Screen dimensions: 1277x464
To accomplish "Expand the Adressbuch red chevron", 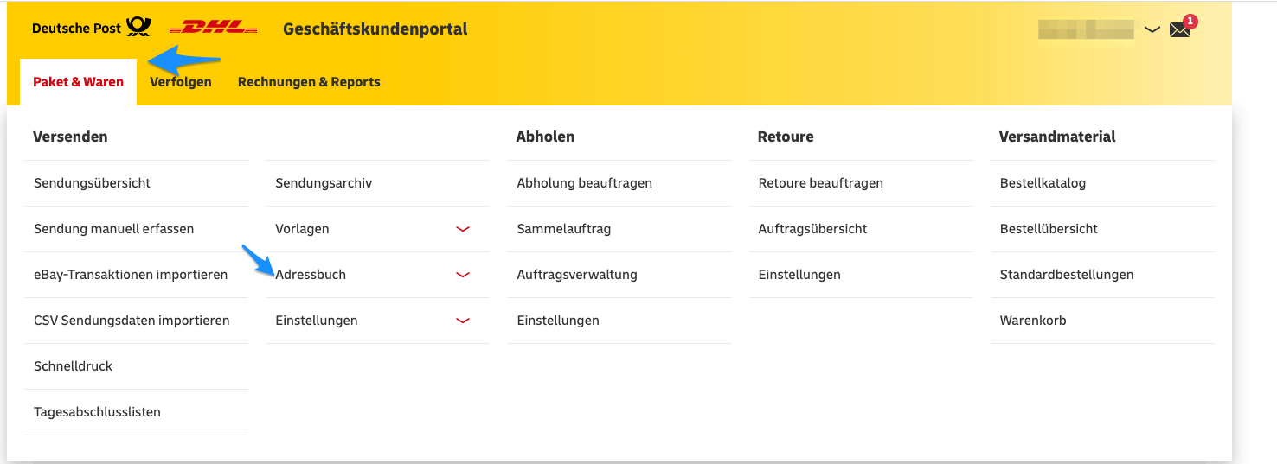I will coord(463,275).
